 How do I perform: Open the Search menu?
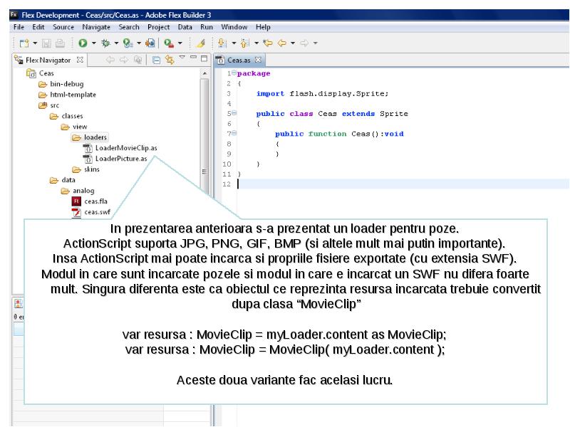129,27
